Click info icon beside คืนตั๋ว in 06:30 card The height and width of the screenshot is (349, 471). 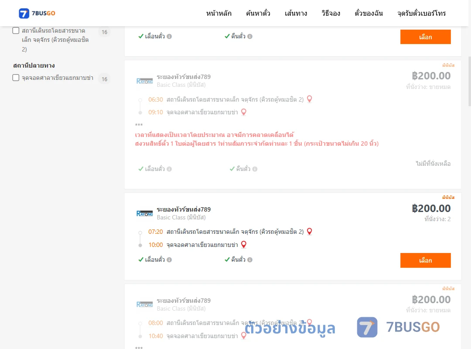pos(255,169)
